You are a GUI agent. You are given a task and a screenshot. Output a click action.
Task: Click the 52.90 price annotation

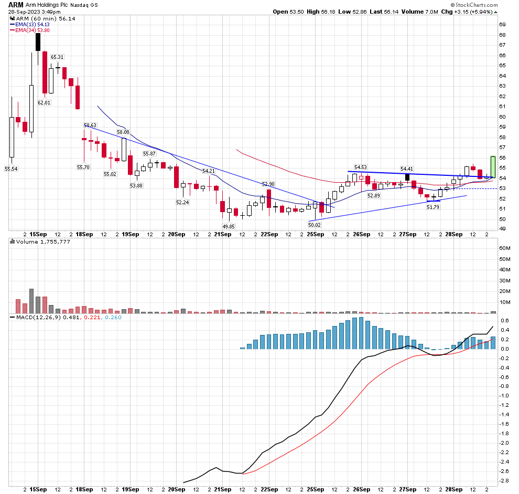(268, 184)
